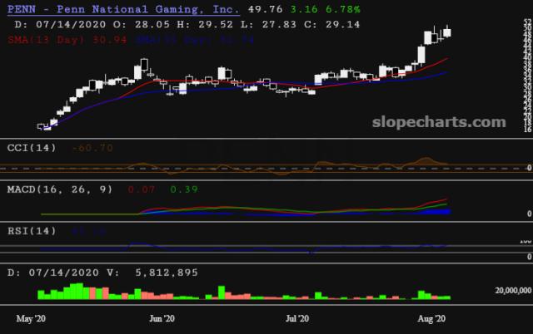Click the PENN - Penn National Gaming title

pos(122,10)
